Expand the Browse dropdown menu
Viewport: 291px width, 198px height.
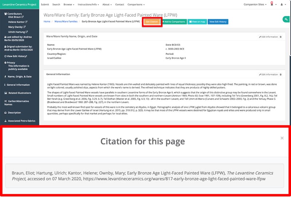tap(69, 4)
